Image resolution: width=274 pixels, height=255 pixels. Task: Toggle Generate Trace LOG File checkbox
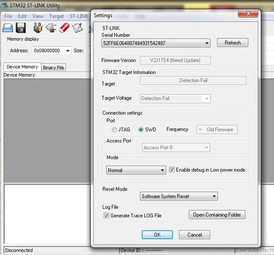[x=106, y=216]
